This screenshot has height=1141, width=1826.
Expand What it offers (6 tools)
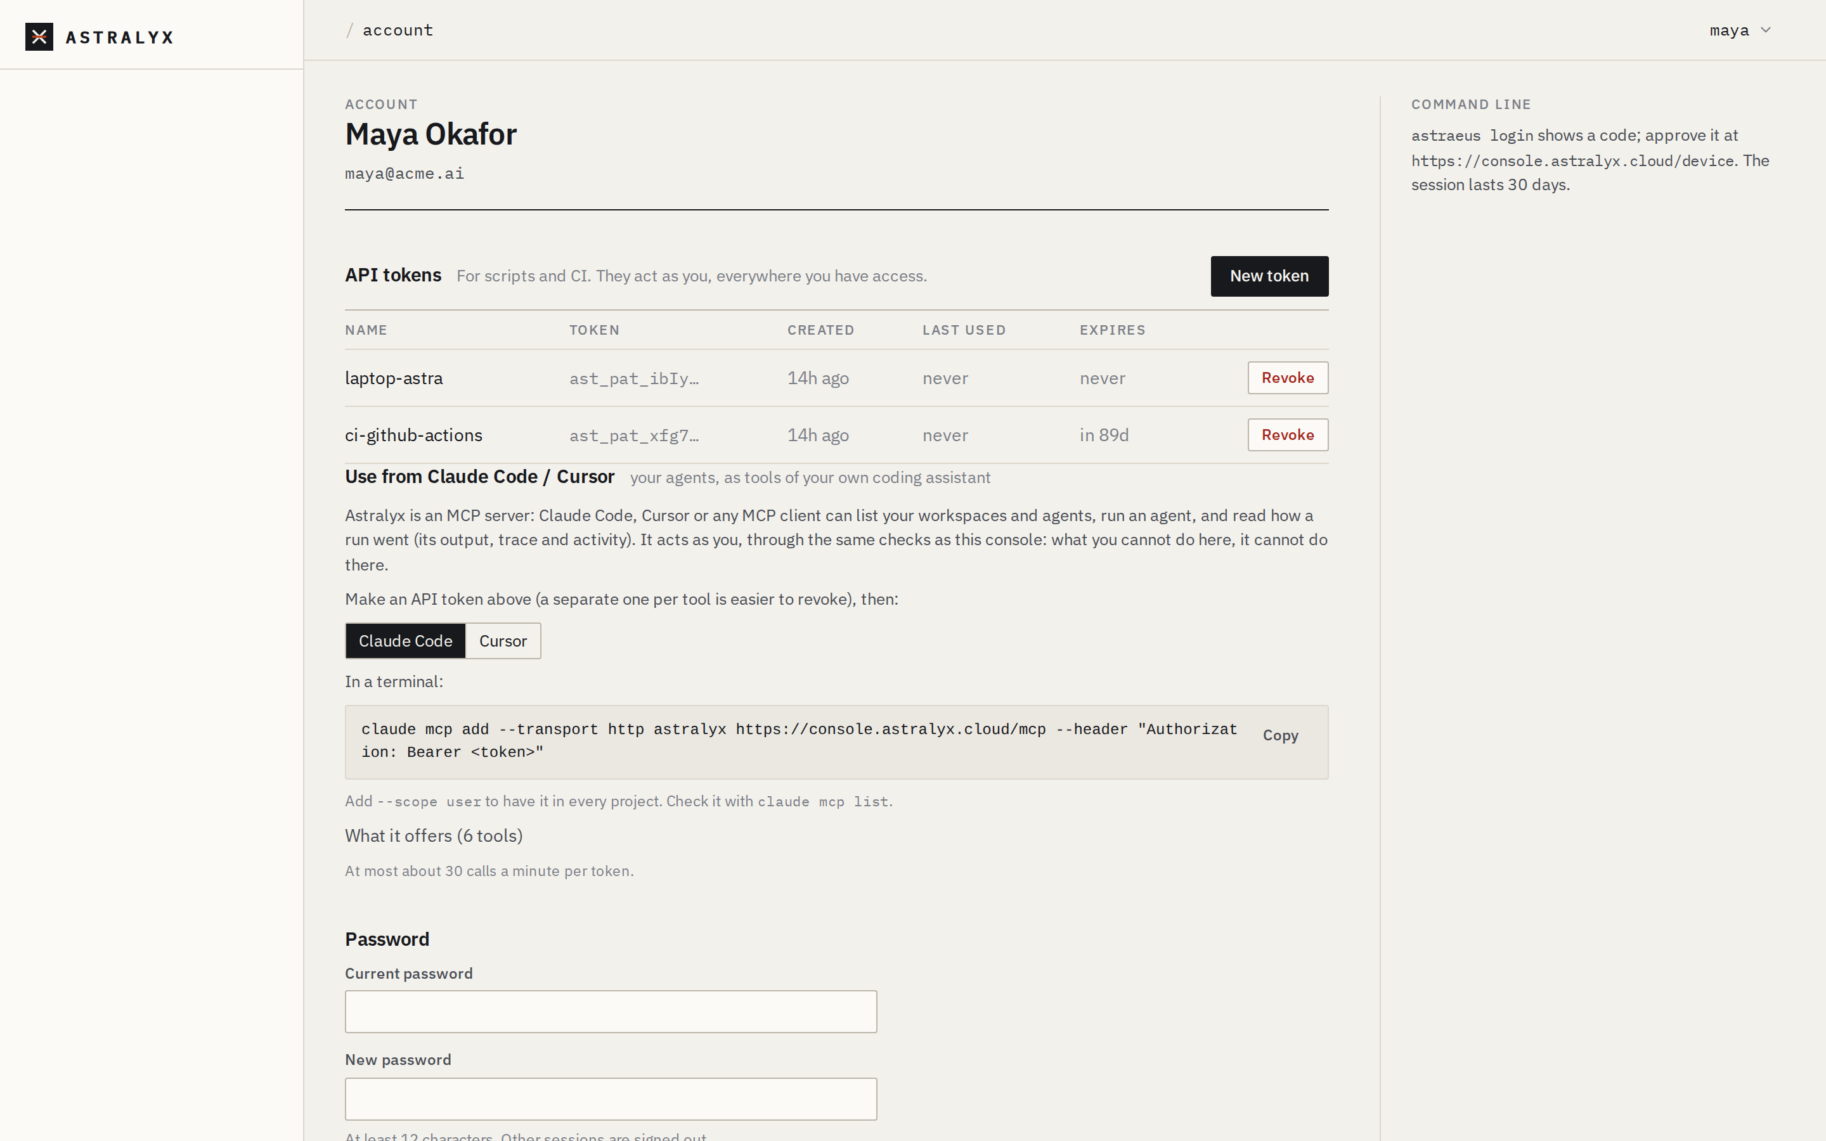434,835
